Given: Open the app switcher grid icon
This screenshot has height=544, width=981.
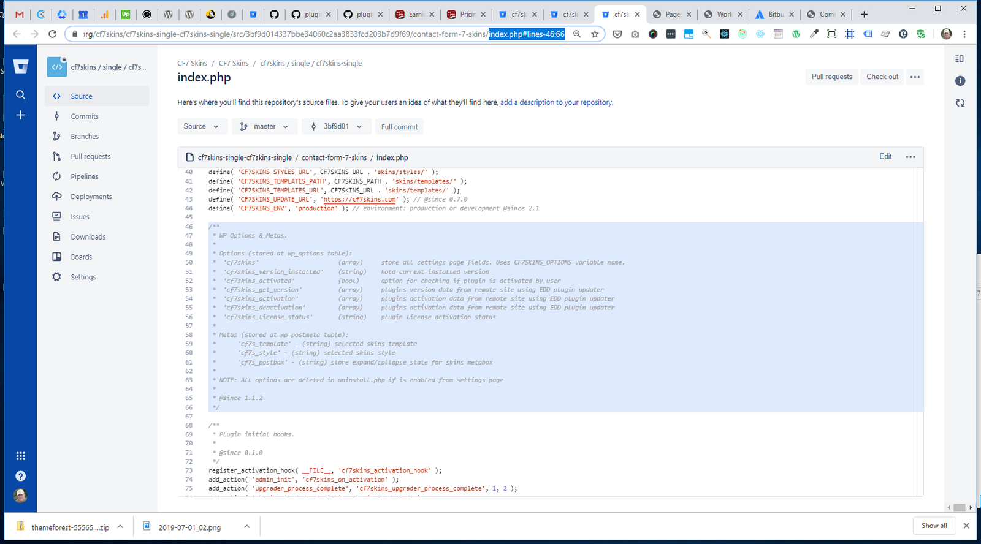Looking at the screenshot, I should [21, 456].
